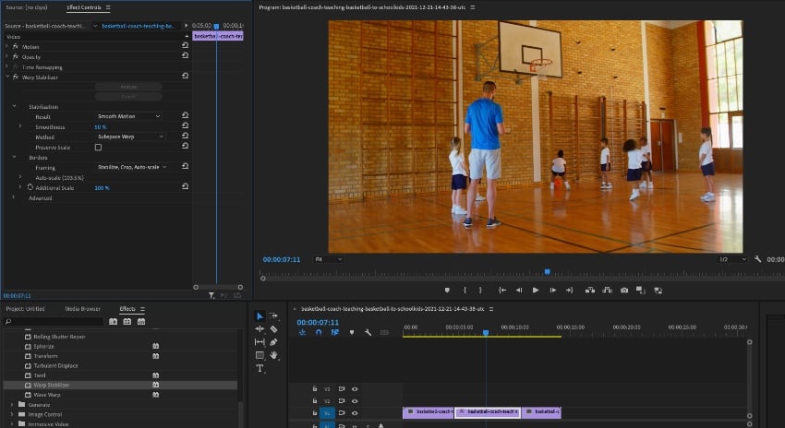This screenshot has width=785, height=428.
Task: Switch to Source (no clips) tab
Action: pyautogui.click(x=27, y=7)
